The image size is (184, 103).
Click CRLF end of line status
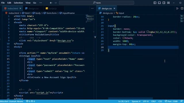(153, 101)
